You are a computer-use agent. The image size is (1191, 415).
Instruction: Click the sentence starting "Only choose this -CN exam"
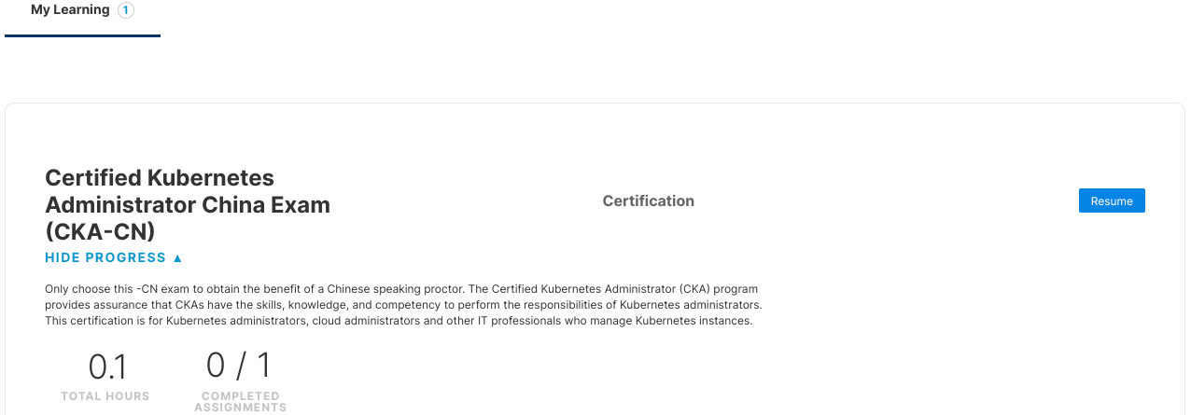[401, 289]
